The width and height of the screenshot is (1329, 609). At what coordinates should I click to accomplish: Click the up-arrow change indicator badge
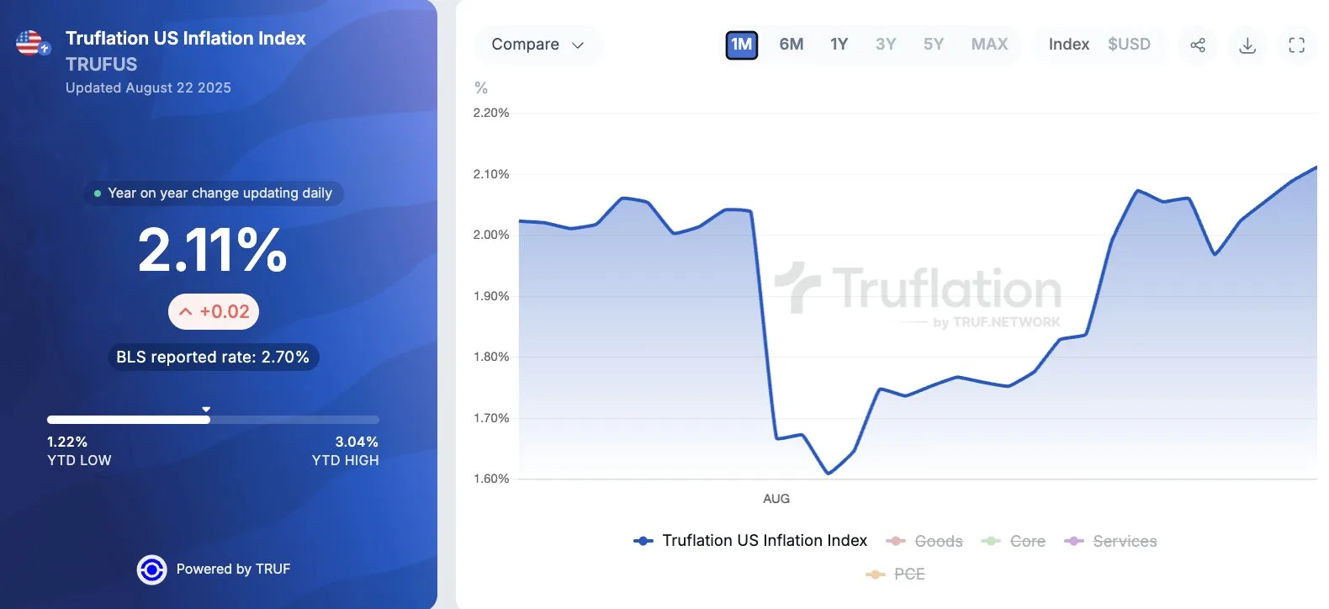[x=214, y=312]
